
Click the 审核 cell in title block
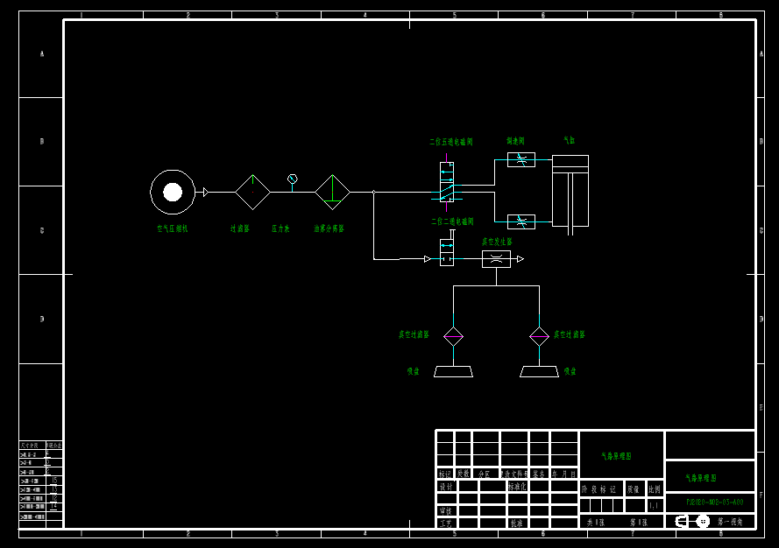point(446,510)
